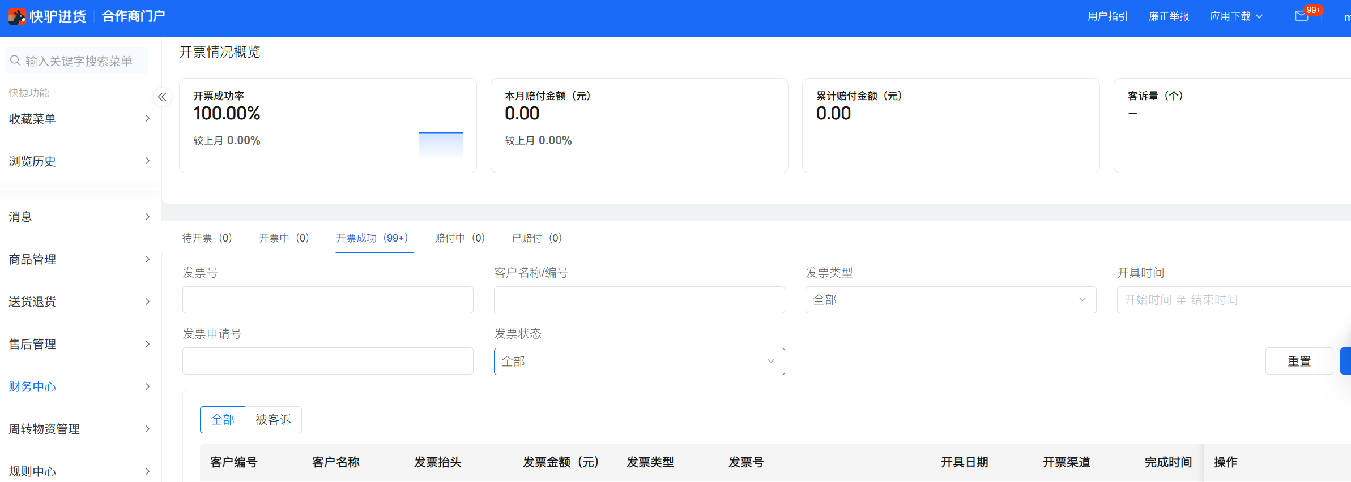This screenshot has width=1351, height=482.
Task: Click the 本月赔付金额 overview card
Action: [x=640, y=126]
